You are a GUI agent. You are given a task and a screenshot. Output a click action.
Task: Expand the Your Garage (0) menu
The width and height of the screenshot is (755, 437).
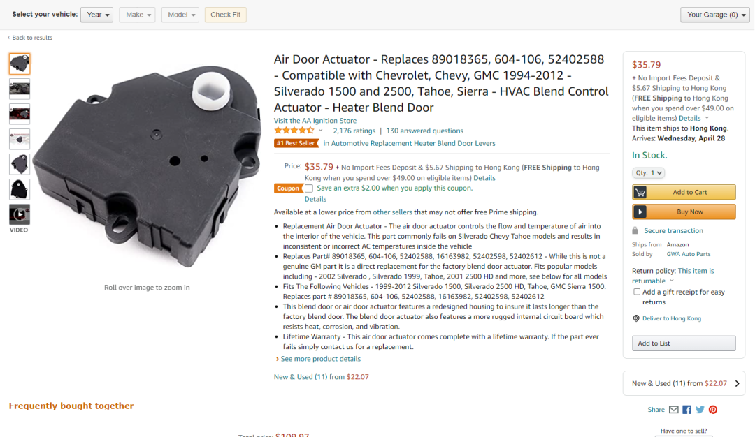click(715, 15)
